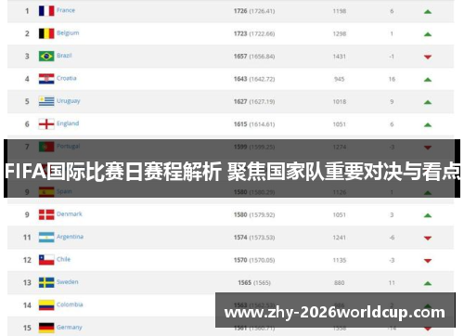Image resolution: width=464 pixels, height=336 pixels.
Task: Click green up arrow in Uruguay row
Action: point(428,102)
